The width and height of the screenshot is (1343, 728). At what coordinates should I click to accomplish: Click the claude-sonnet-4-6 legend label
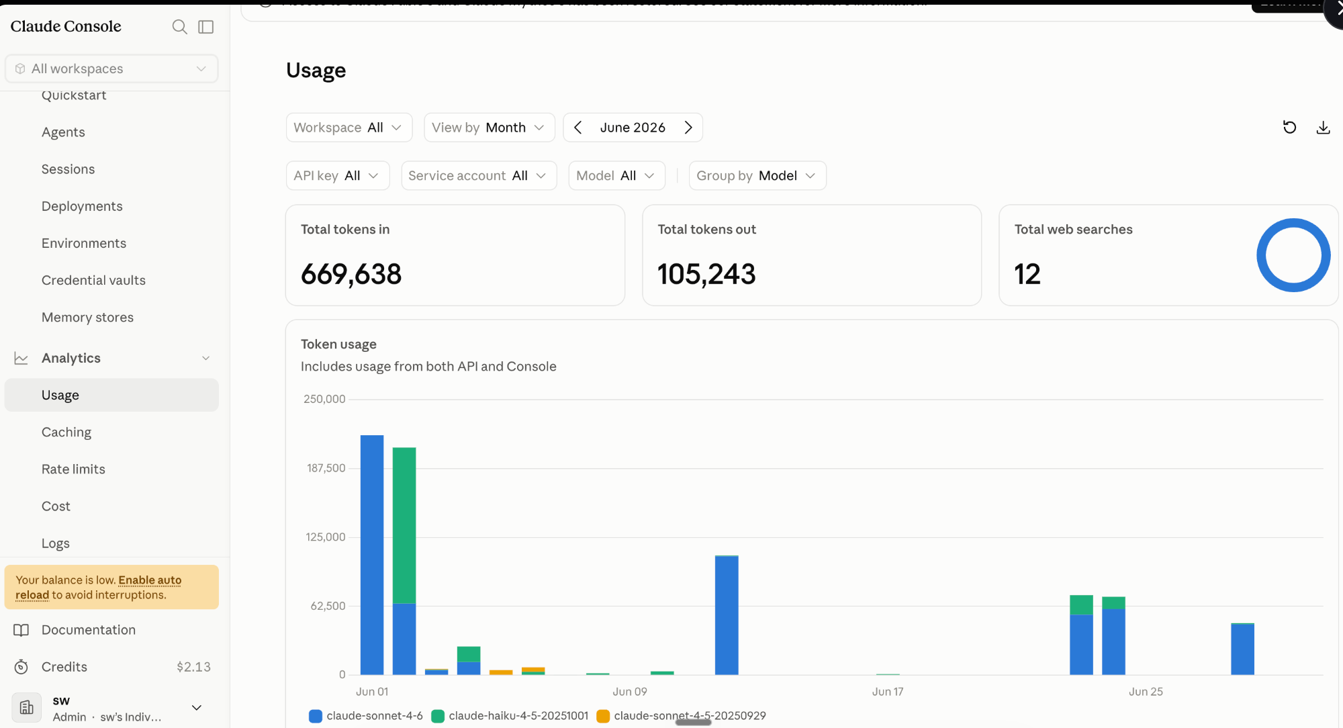[x=375, y=716]
